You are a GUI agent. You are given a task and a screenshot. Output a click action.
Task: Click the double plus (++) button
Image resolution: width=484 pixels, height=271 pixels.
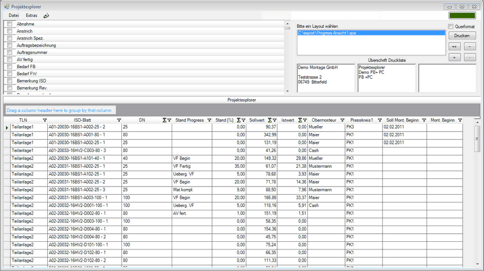click(x=454, y=46)
